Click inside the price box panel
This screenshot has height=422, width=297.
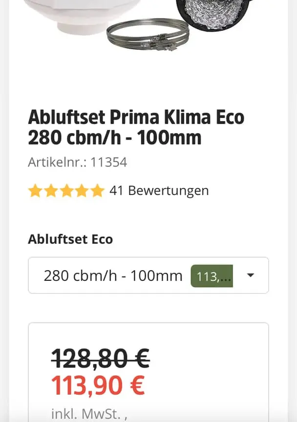coord(210,376)
